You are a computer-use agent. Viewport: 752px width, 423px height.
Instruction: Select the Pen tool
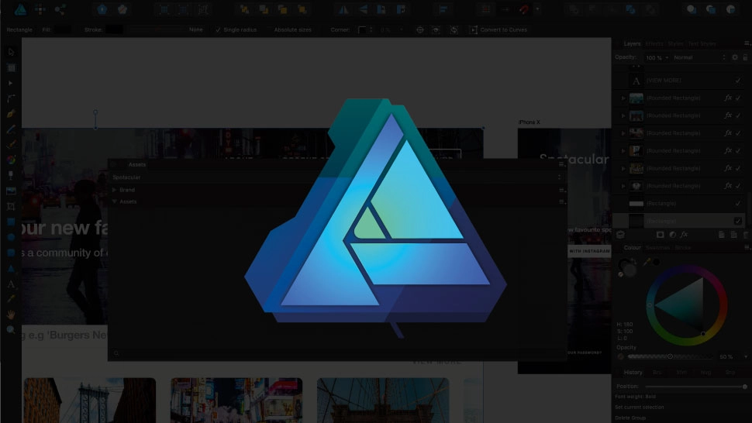coord(11,114)
